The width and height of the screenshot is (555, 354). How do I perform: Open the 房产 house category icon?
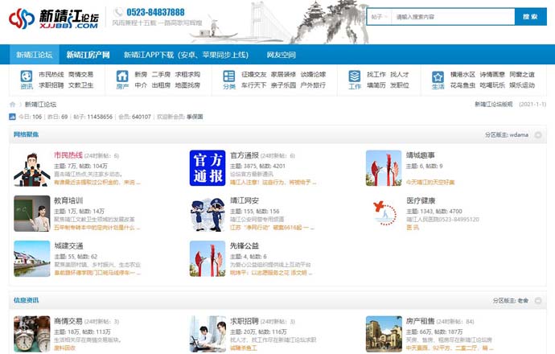[x=122, y=80]
